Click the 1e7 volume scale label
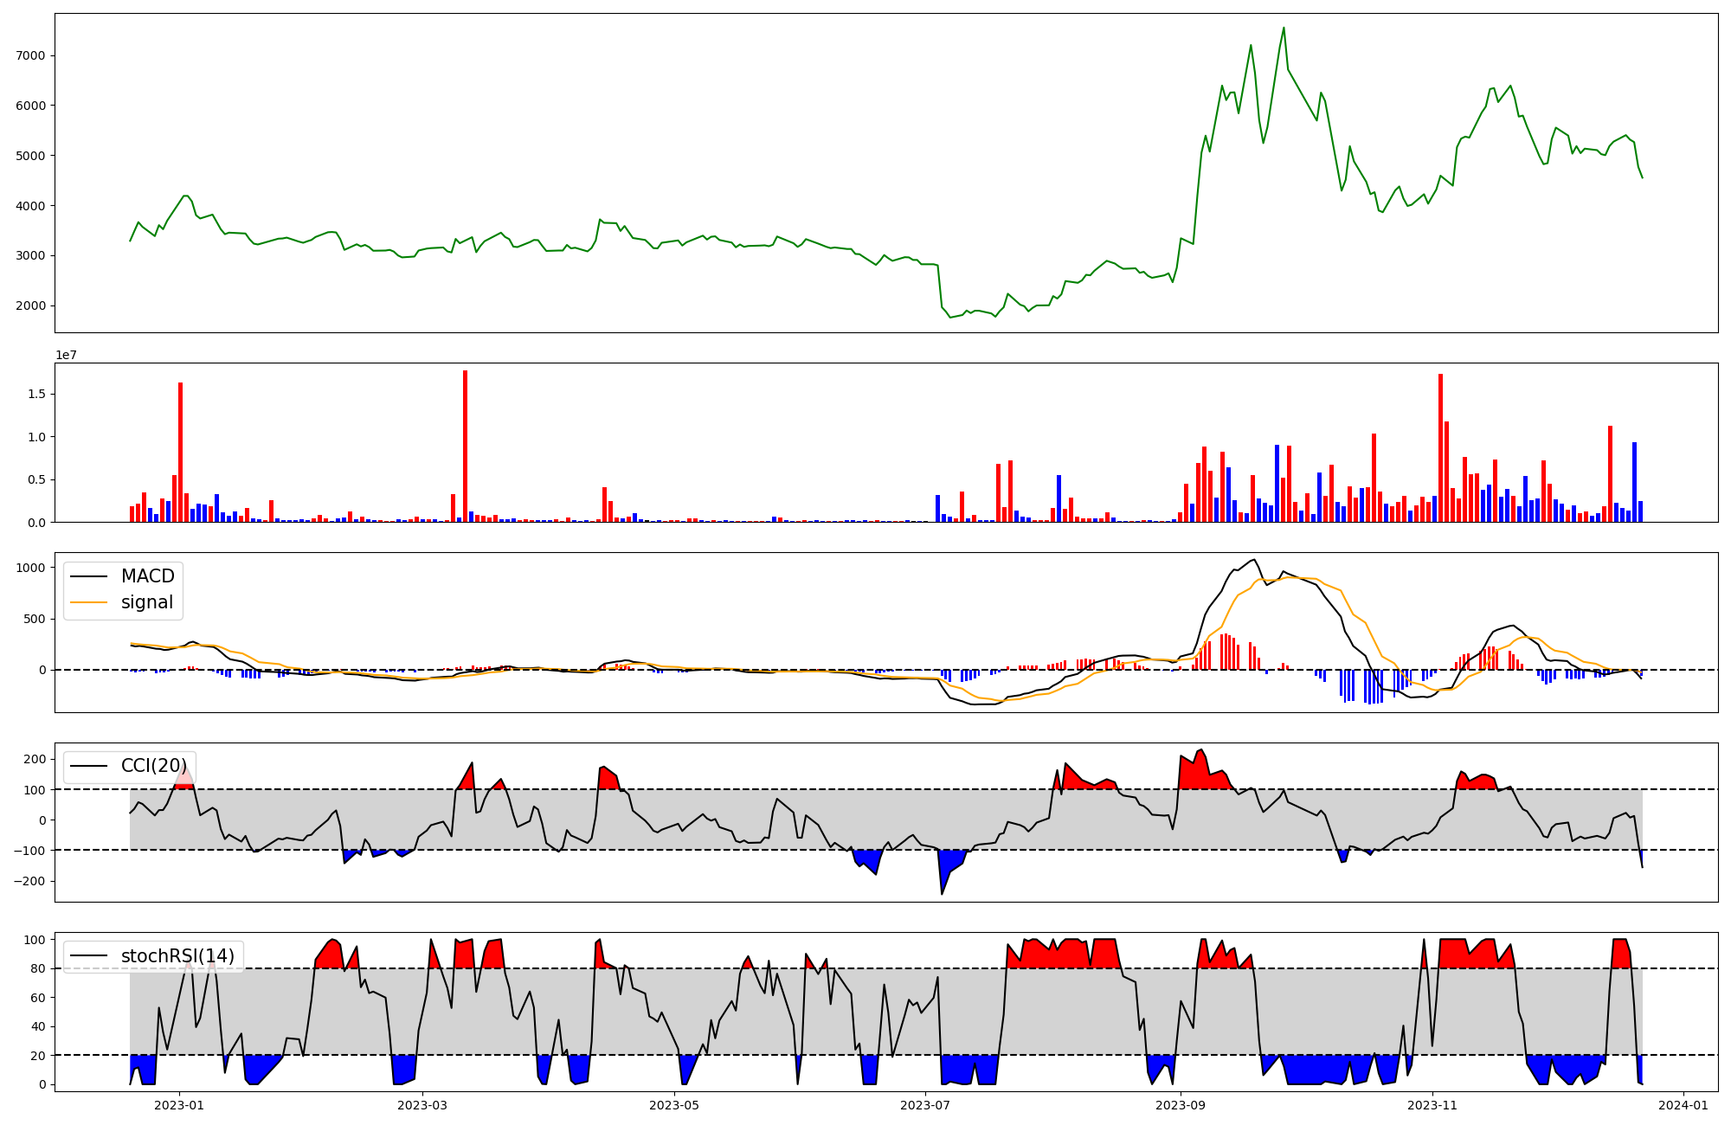 coord(66,355)
